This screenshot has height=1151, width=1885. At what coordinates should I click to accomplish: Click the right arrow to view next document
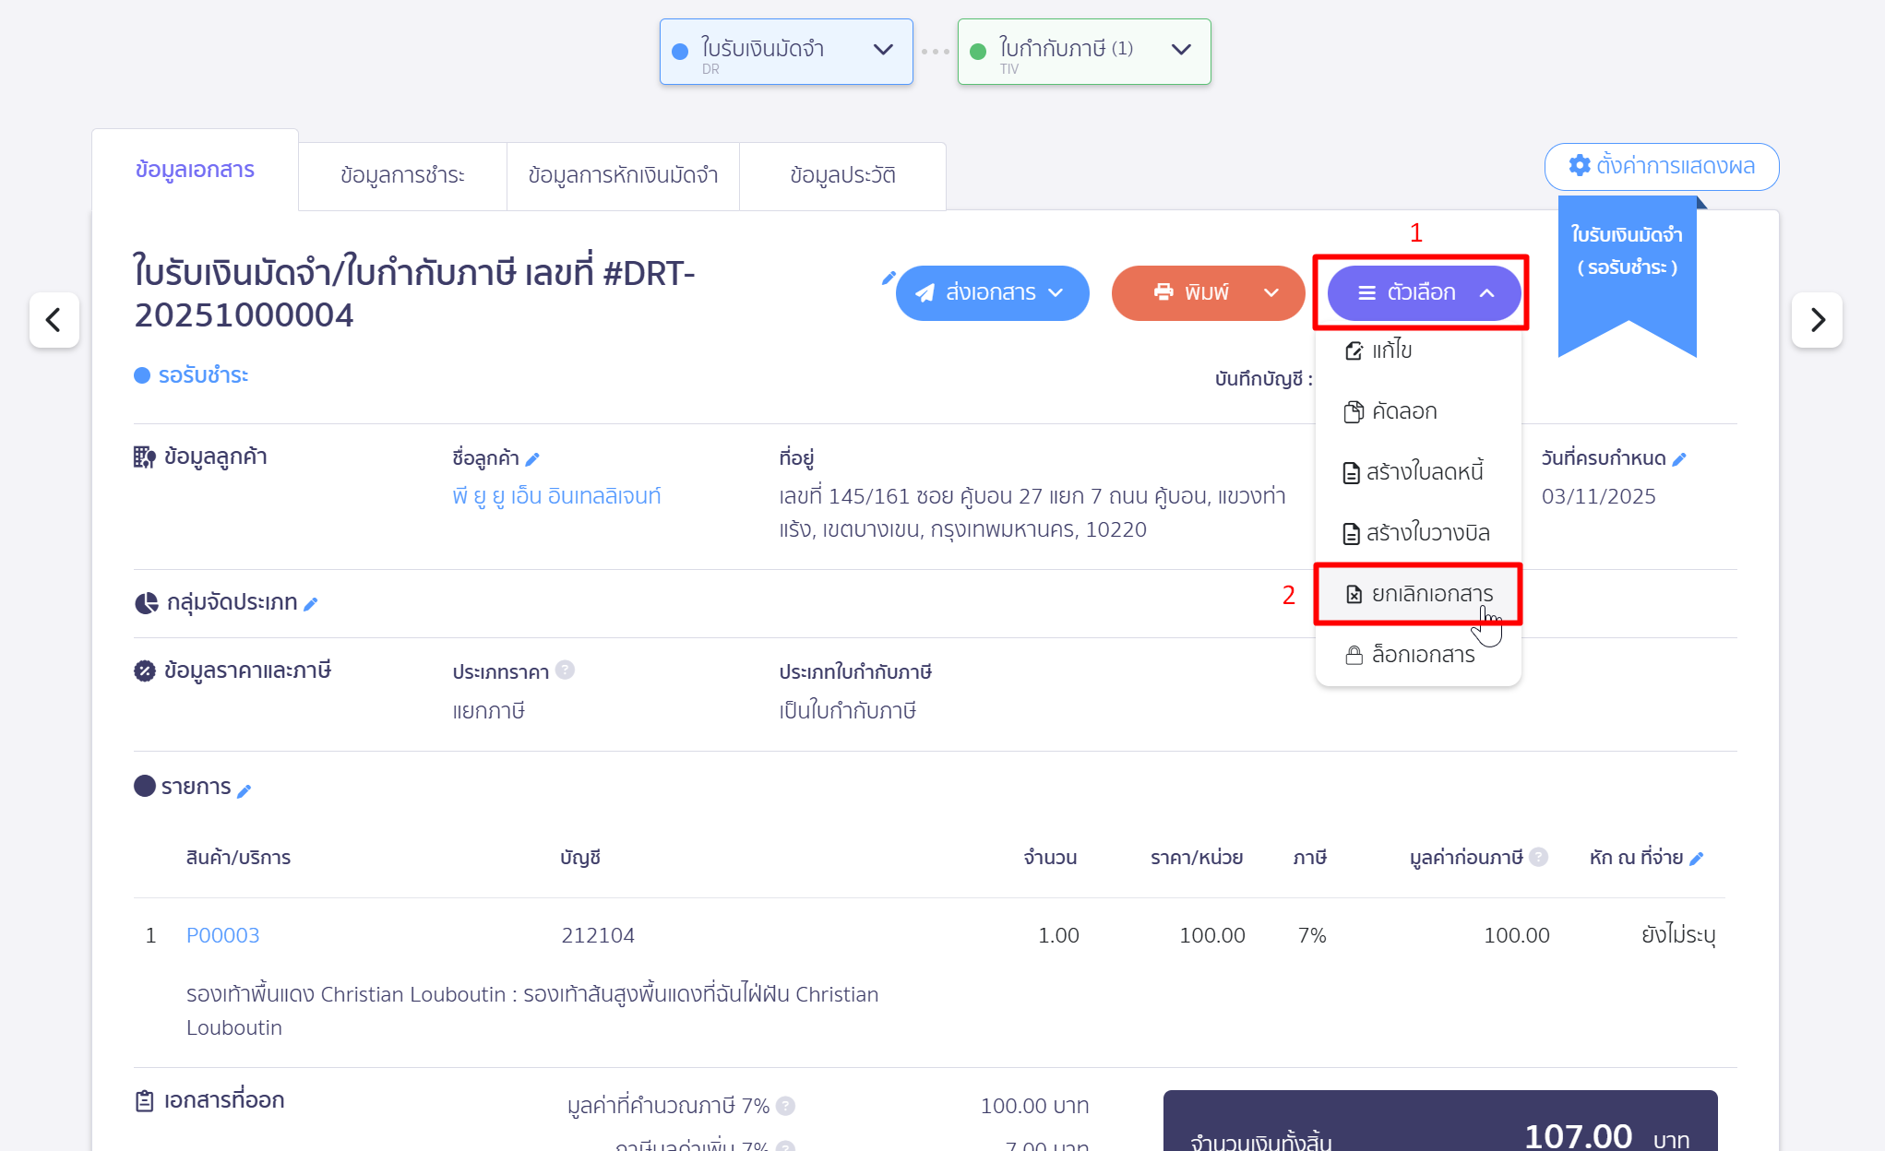point(1817,320)
